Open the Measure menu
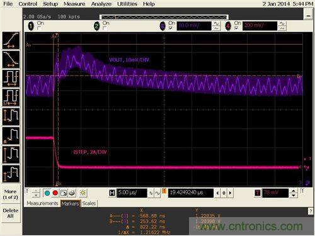This screenshot has width=315, height=236. click(74, 4)
